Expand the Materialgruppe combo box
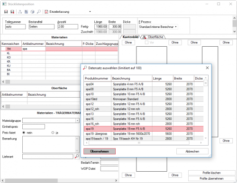The height and width of the screenshot is (183, 237). point(77,121)
